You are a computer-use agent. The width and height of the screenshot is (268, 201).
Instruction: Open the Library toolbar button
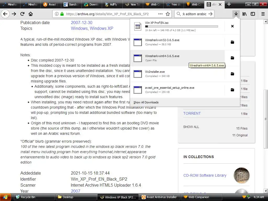(x=244, y=14)
